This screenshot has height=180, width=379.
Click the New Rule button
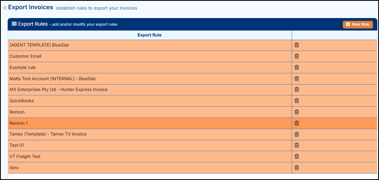point(358,24)
